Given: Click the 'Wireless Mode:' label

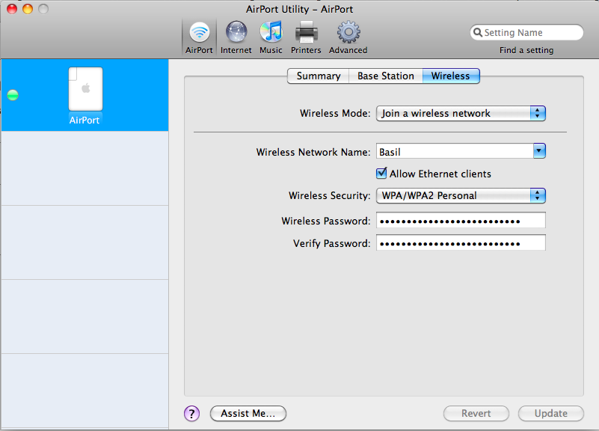Looking at the screenshot, I should [x=335, y=114].
